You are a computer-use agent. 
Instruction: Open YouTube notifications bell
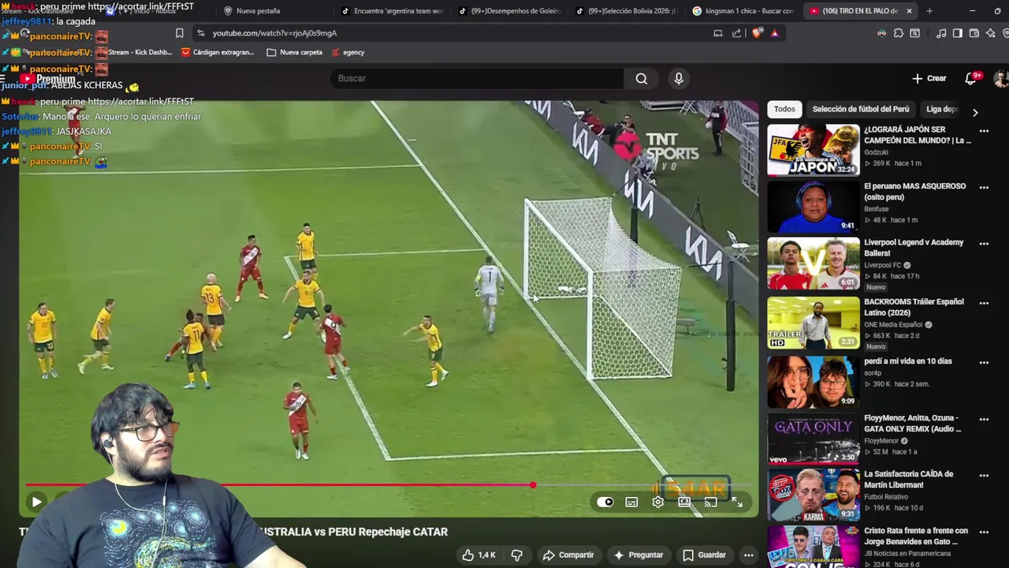(x=971, y=78)
